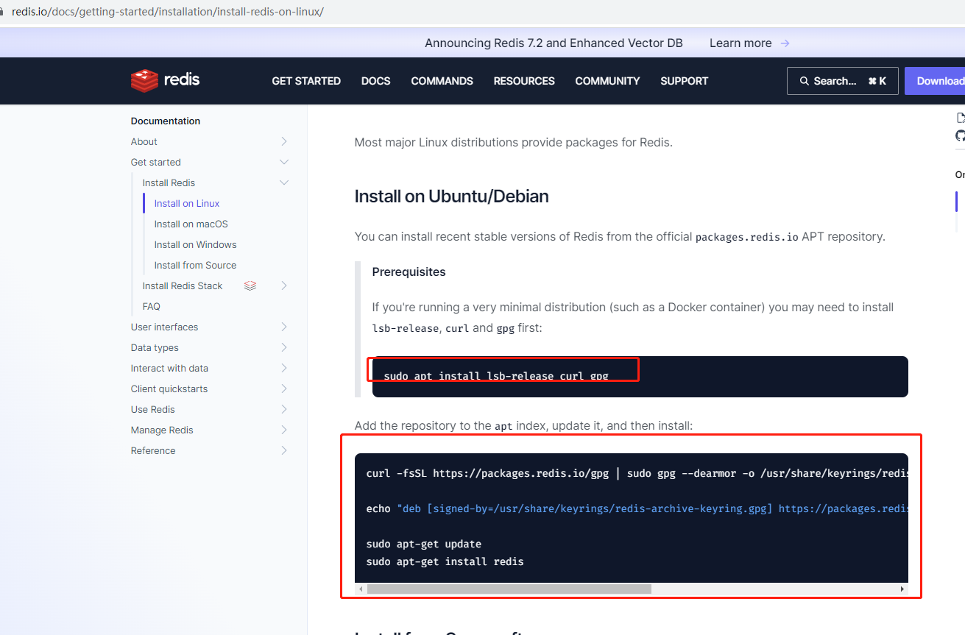Open the Data types sidebar item
The width and height of the screenshot is (965, 635).
coord(155,347)
